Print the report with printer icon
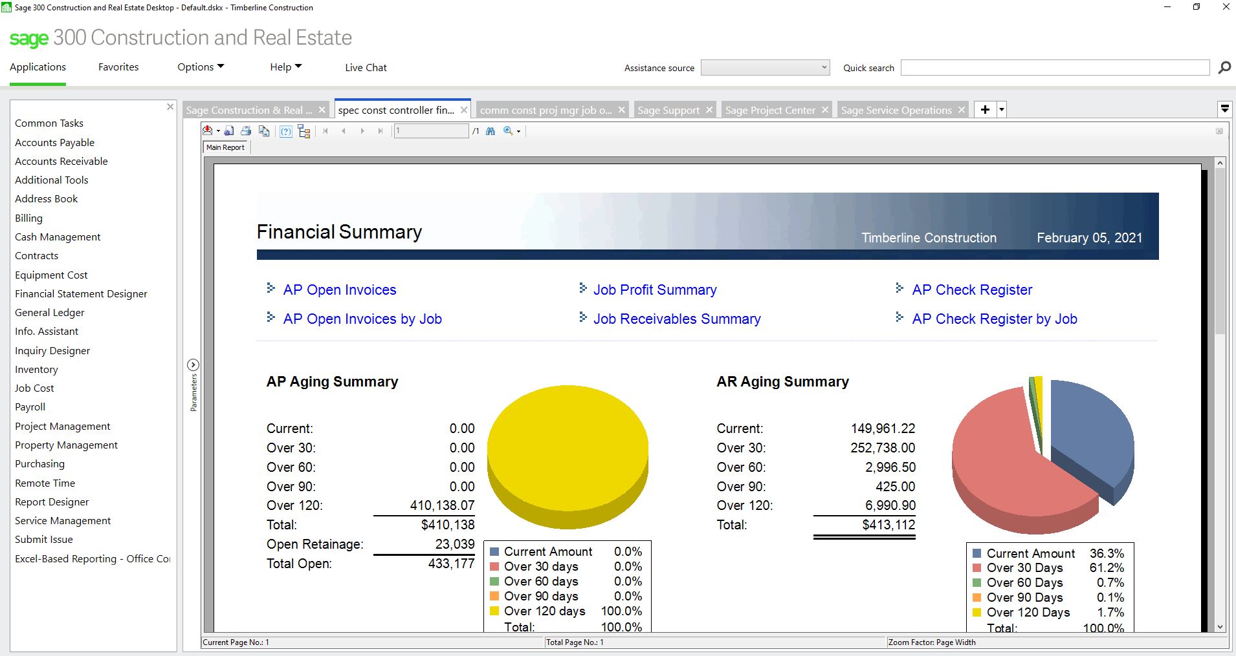The height and width of the screenshot is (656, 1236). click(x=246, y=131)
